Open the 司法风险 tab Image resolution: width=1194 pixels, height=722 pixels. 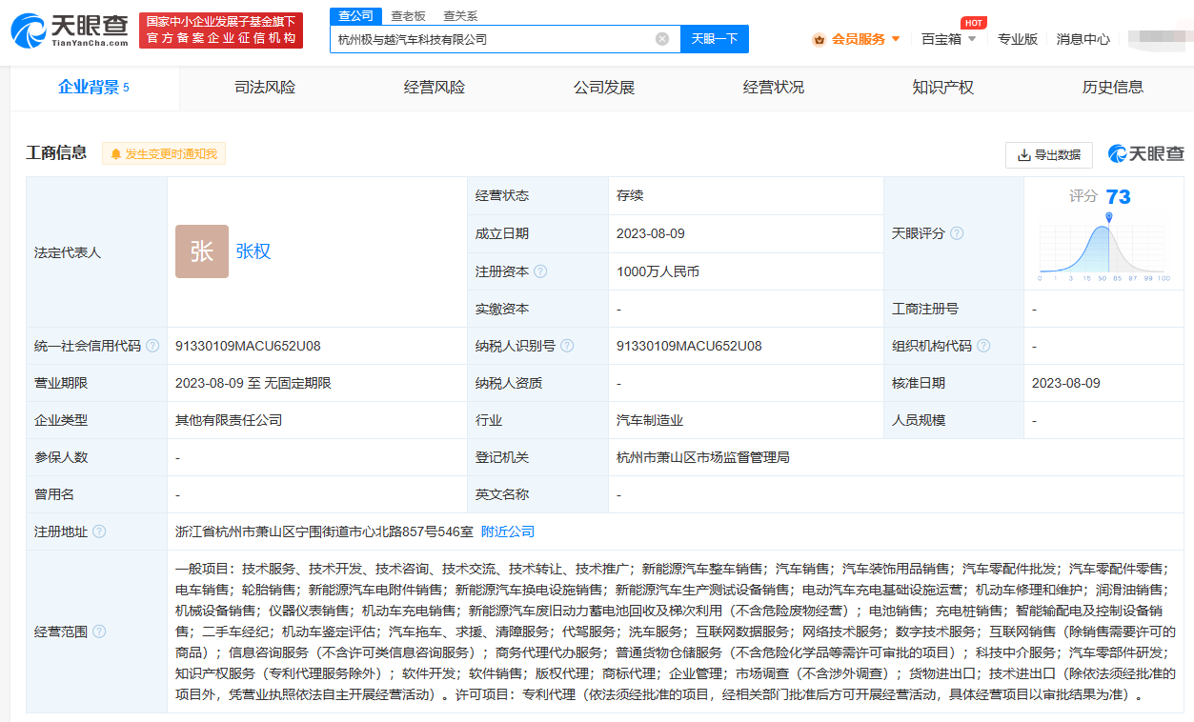pos(265,88)
